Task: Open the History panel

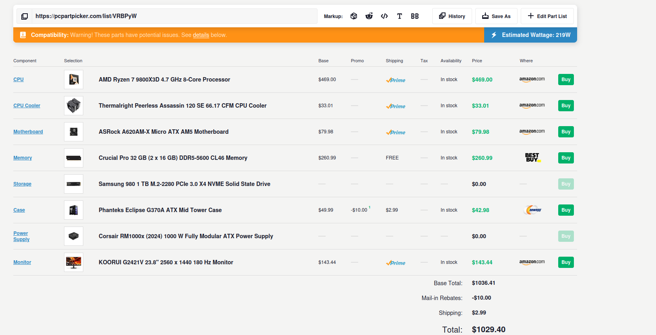Action: click(452, 16)
